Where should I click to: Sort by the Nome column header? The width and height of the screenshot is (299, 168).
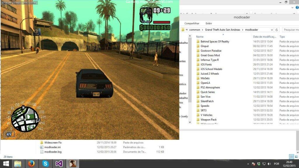[x=200, y=36]
